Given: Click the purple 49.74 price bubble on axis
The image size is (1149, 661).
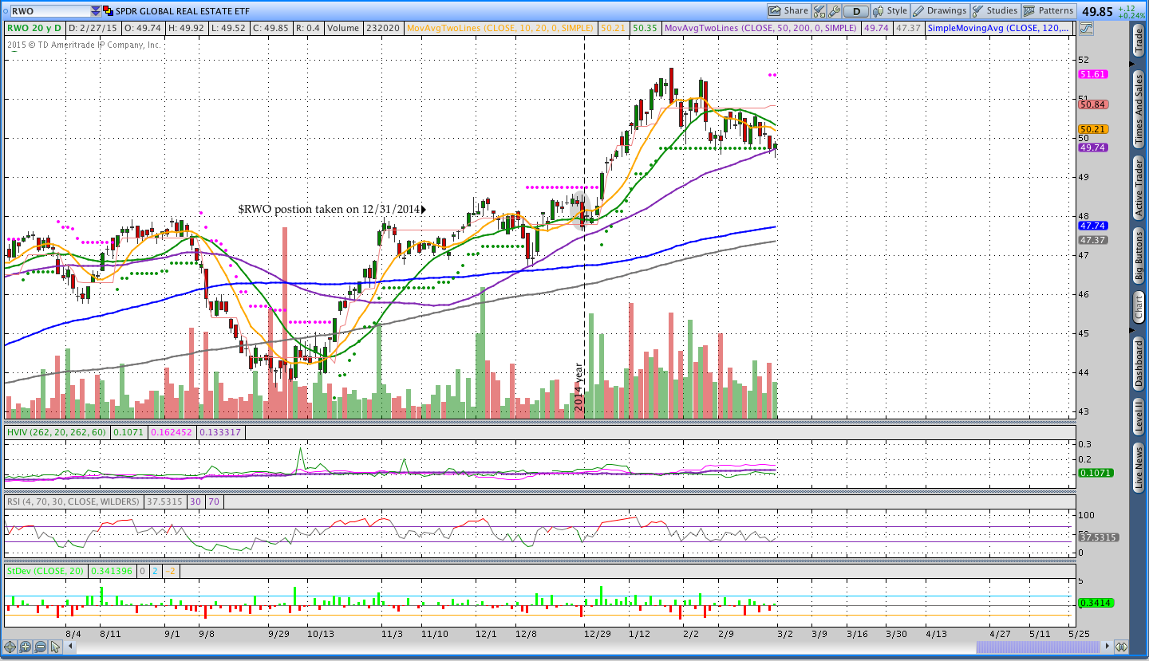Looking at the screenshot, I should click(1092, 148).
